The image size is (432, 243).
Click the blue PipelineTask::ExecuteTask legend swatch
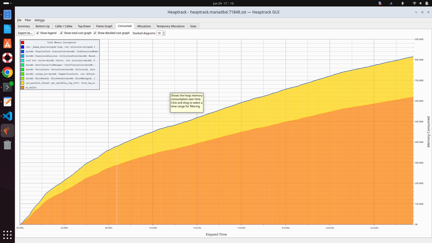pyautogui.click(x=22, y=52)
